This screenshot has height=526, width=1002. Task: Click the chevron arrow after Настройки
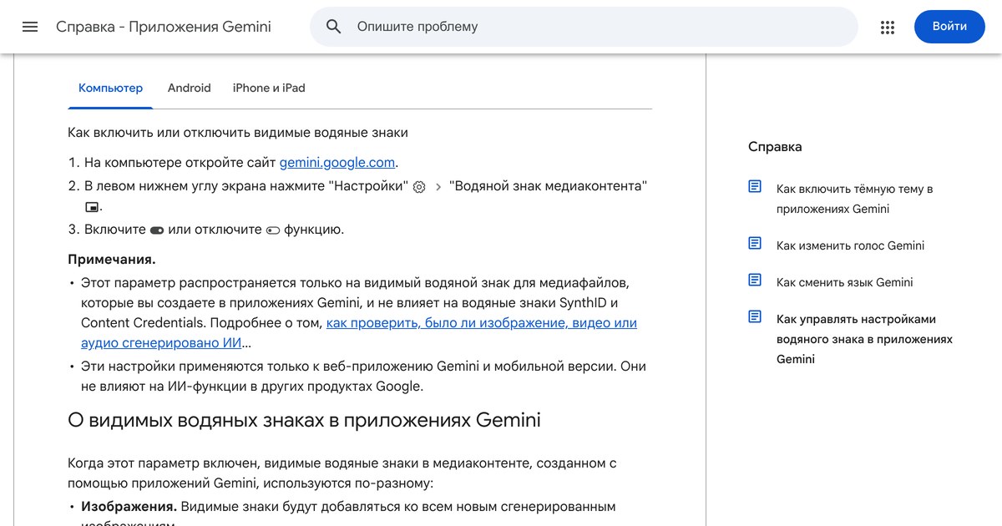point(438,187)
